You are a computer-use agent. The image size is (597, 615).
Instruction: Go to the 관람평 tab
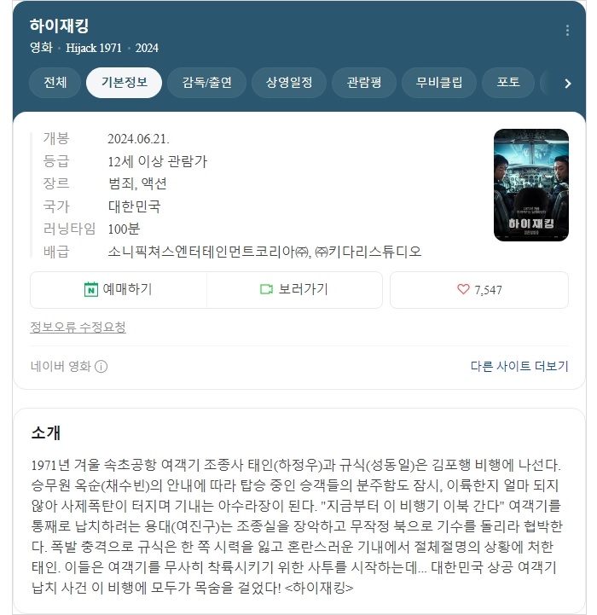click(x=364, y=83)
